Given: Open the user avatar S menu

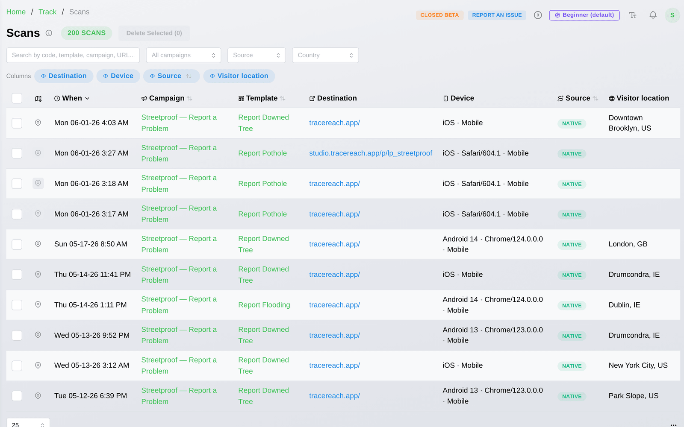Looking at the screenshot, I should coord(672,15).
